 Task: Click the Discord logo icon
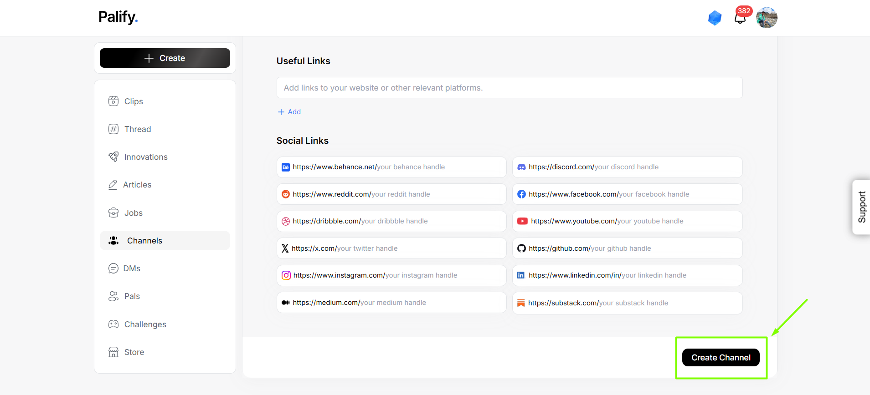coord(521,167)
